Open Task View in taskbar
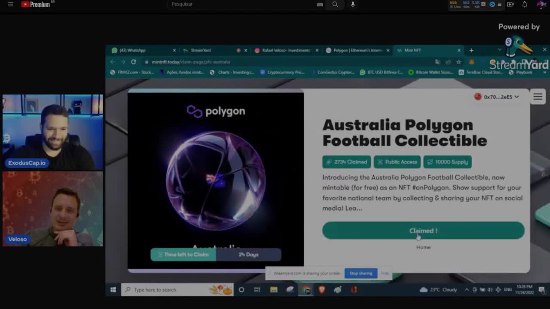The height and width of the screenshot is (309, 550). point(257,290)
